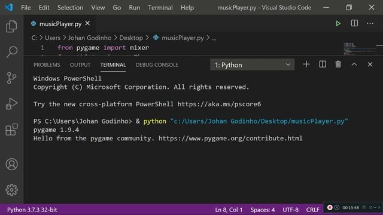This screenshot has height=215, width=383.
Task: Click the musicPlayer.py path in terminal
Action: click(259, 121)
